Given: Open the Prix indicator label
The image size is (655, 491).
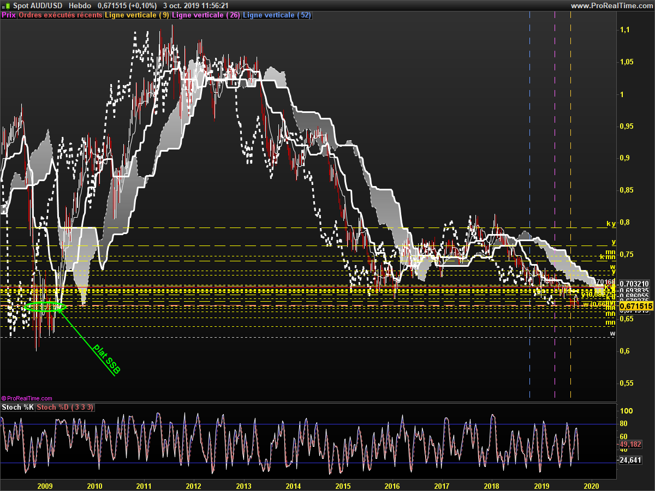Looking at the screenshot, I should (9, 15).
